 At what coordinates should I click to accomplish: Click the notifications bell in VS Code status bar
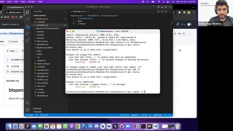click(x=170, y=115)
